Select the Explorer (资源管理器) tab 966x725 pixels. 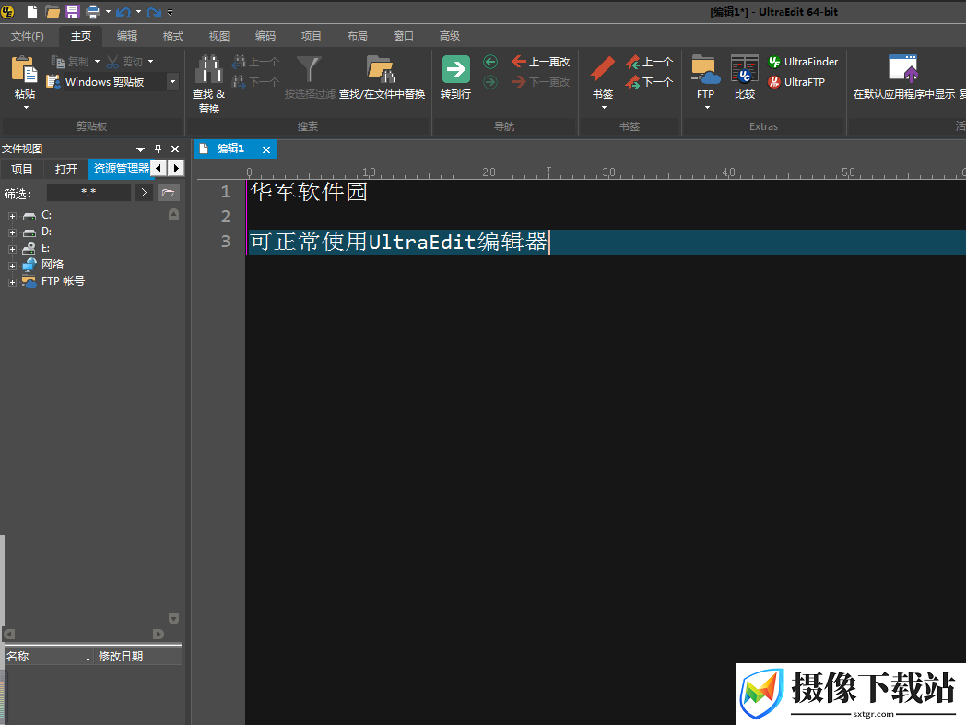pos(120,169)
